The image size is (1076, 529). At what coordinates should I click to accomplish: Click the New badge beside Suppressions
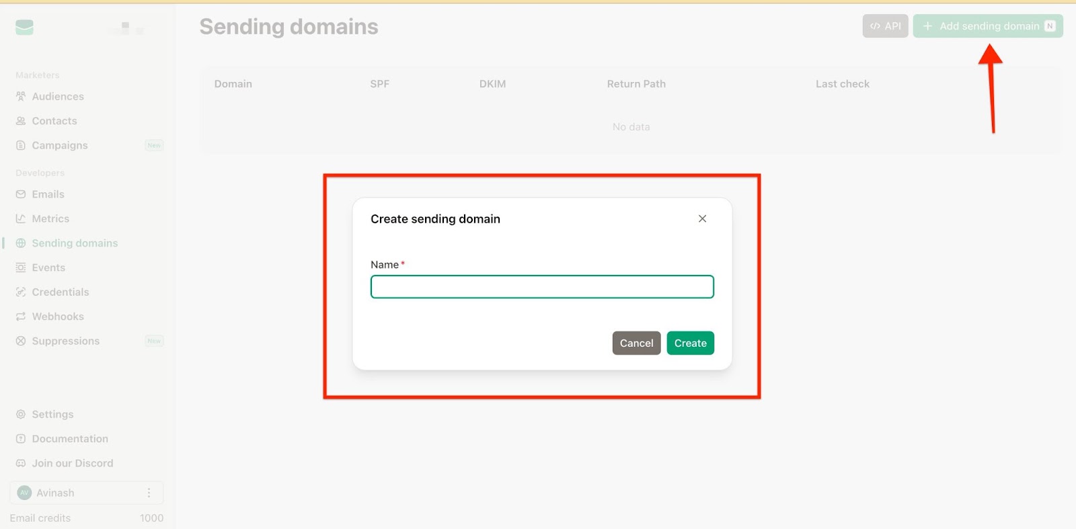click(x=154, y=341)
